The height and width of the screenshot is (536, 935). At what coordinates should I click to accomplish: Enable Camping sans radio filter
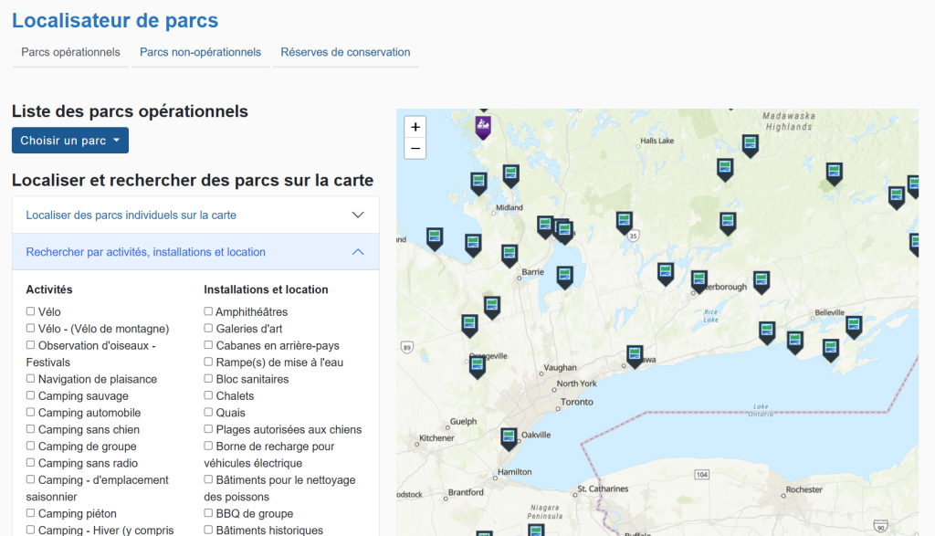coord(30,462)
